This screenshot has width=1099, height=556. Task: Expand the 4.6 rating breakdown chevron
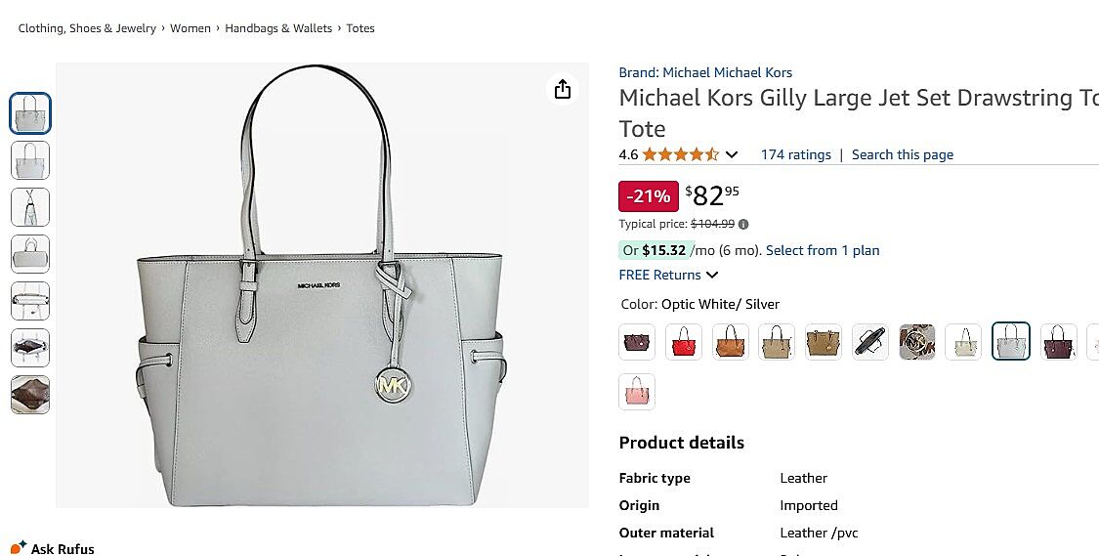click(x=732, y=154)
